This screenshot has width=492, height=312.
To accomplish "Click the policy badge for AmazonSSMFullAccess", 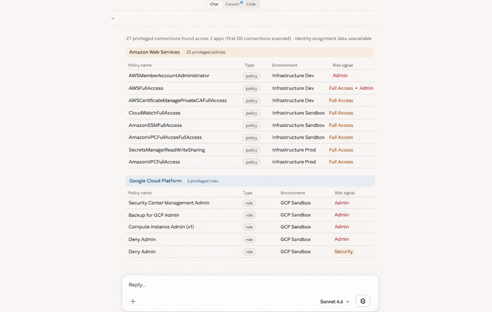I will (251, 125).
